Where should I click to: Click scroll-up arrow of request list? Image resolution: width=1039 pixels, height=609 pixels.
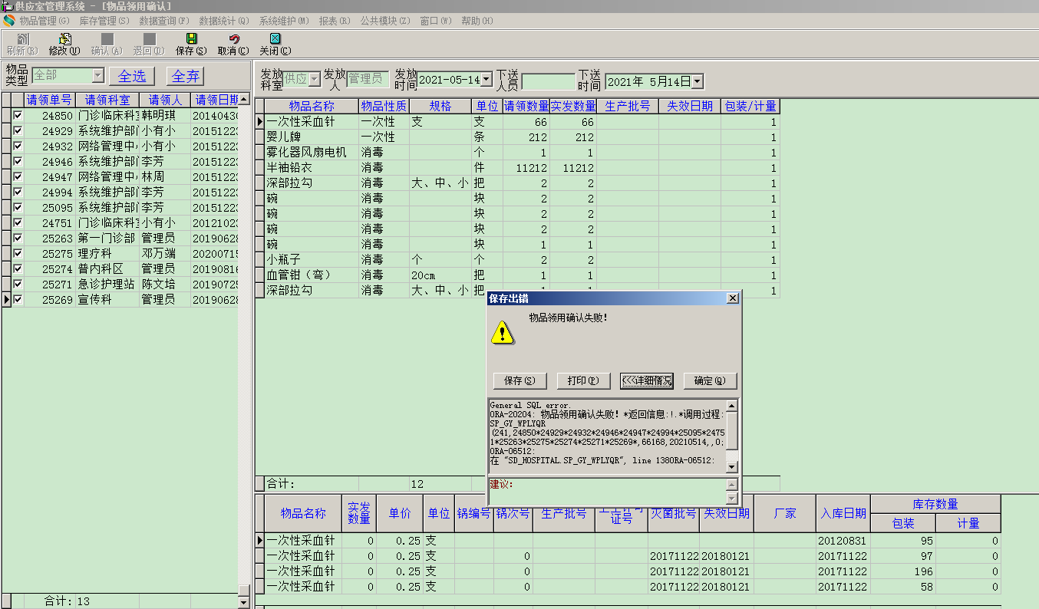click(244, 99)
